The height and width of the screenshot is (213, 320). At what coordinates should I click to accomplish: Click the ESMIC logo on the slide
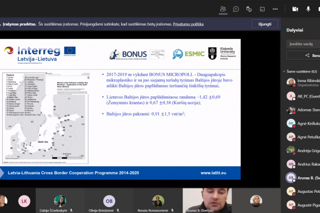click(x=188, y=54)
